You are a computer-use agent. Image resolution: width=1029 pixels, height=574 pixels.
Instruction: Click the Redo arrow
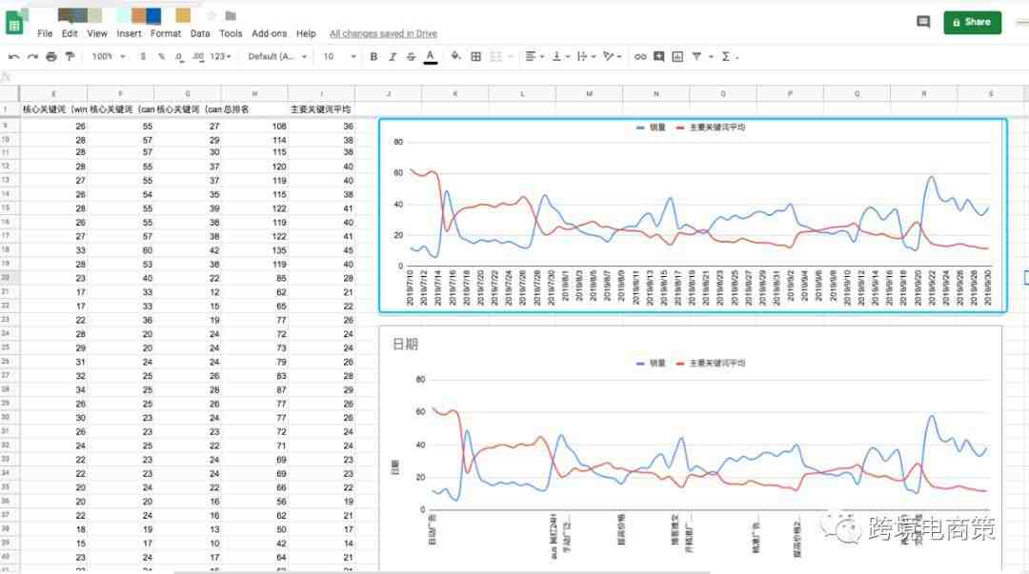(x=32, y=57)
